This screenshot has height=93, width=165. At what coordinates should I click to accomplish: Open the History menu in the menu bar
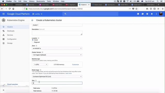click(x=32, y=1)
